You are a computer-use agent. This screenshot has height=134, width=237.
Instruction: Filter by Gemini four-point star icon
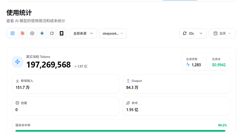point(42,33)
